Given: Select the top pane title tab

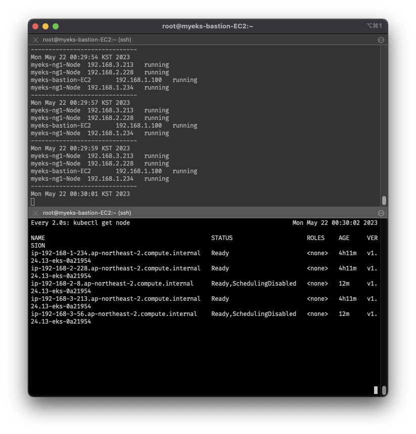Looking at the screenshot, I should pyautogui.click(x=208, y=40).
